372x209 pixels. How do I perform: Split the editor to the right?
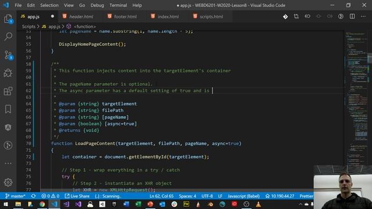pos(352,16)
